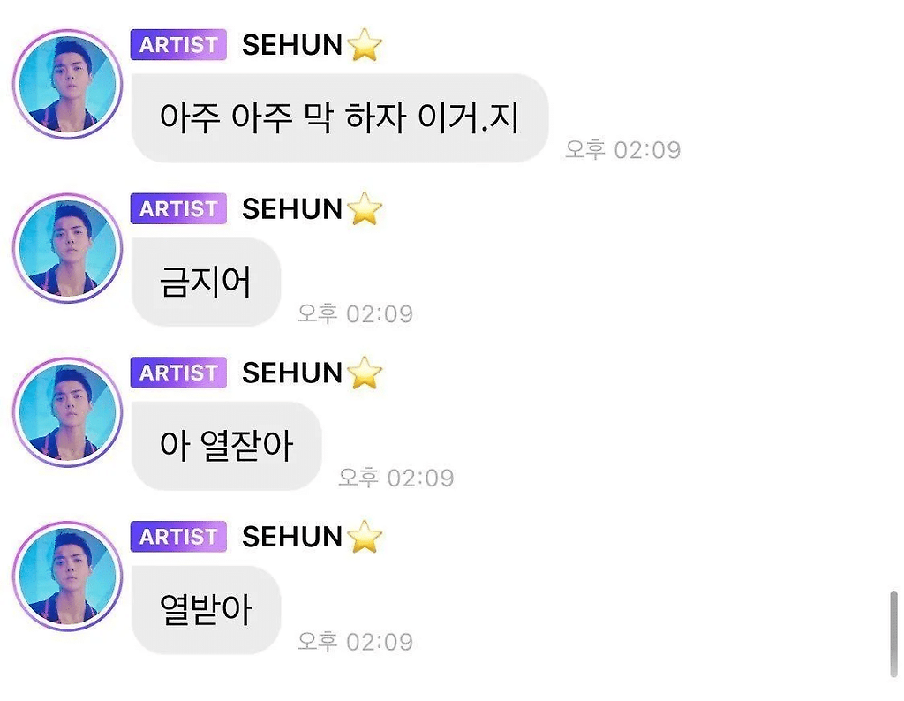The image size is (904, 701).
Task: Open SEHUN's avatar beside the 금지어 message
Action: pyautogui.click(x=67, y=248)
